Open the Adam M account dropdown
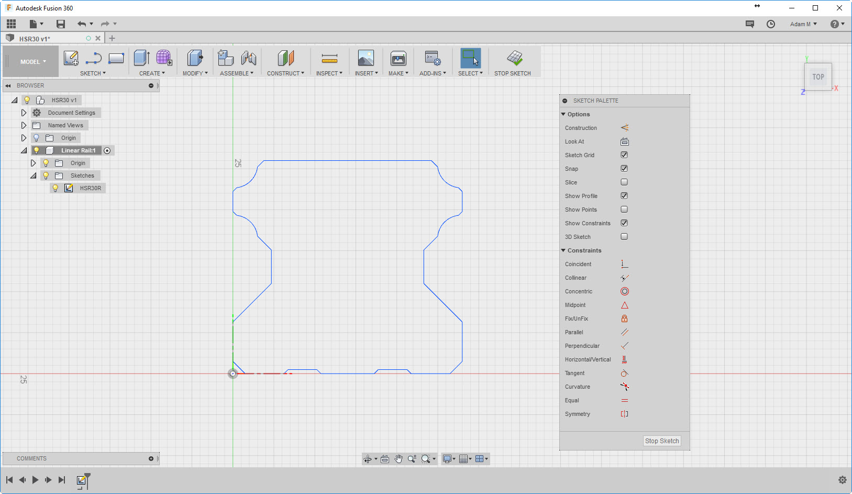852x494 pixels. coord(803,24)
